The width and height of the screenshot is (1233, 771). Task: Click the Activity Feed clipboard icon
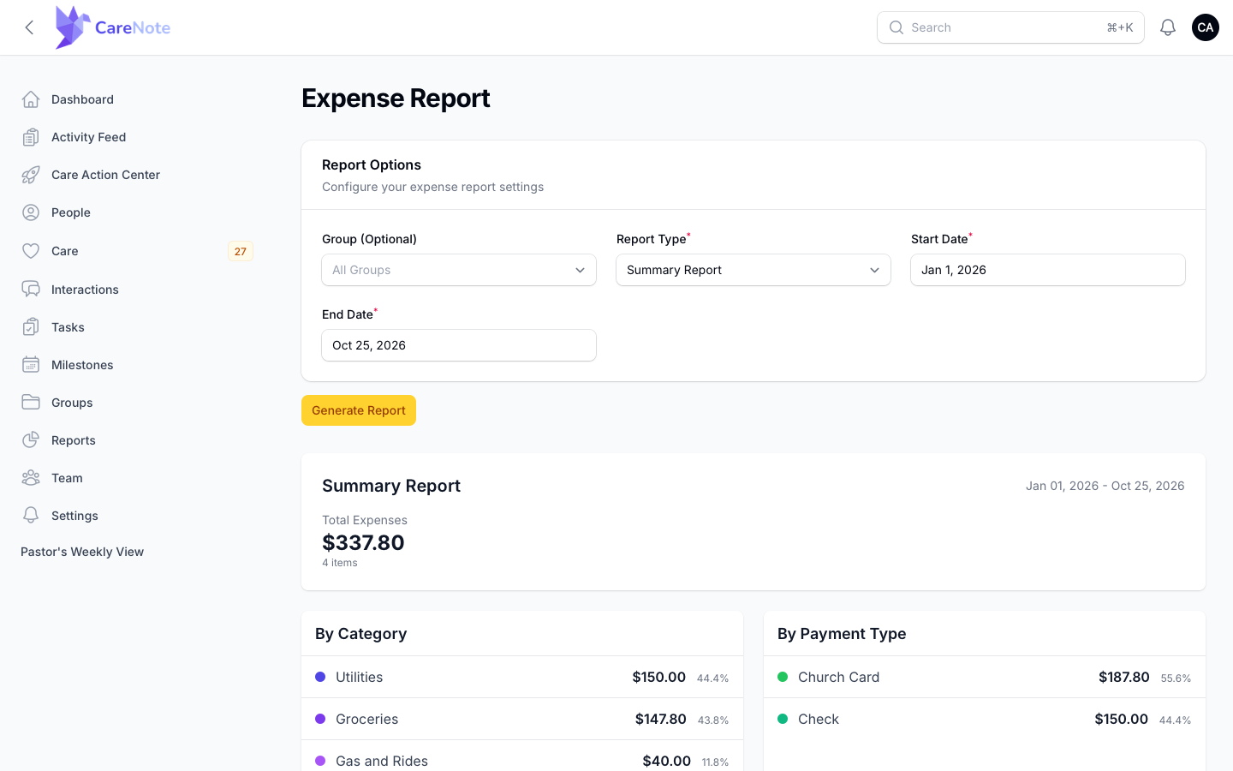31,137
